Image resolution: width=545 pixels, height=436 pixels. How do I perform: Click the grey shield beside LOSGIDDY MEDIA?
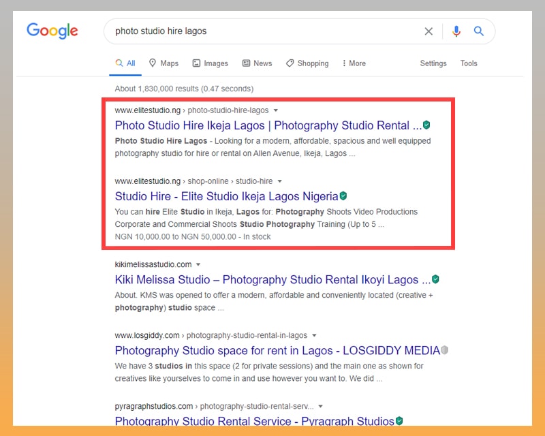(445, 349)
